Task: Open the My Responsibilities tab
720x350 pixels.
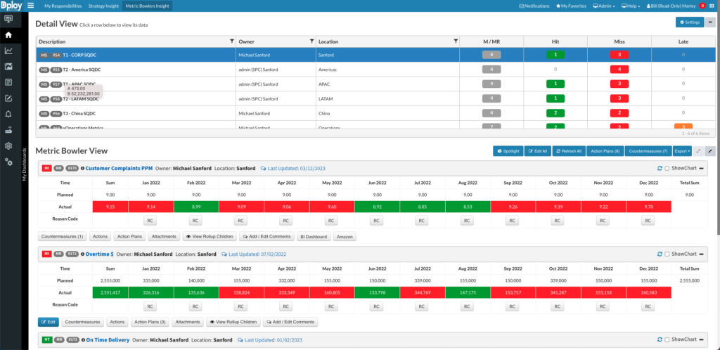Action: click(63, 6)
